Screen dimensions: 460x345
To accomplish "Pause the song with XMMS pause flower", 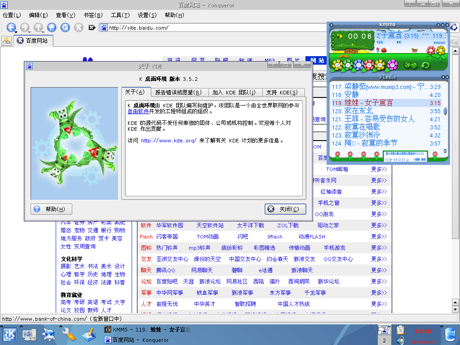I will 358,65.
